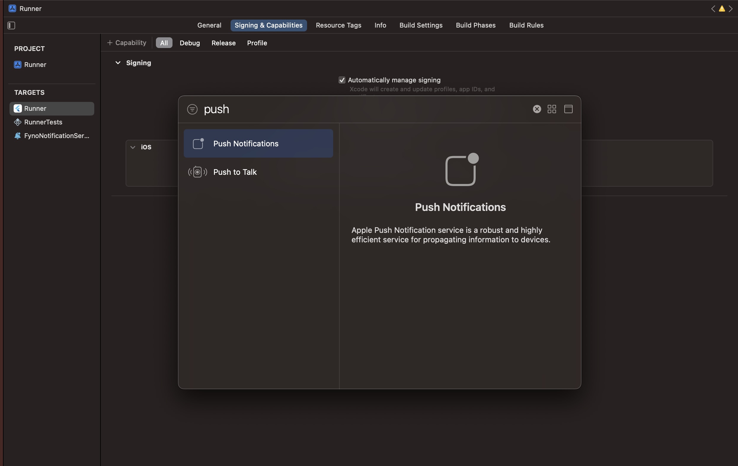Go to the previous issue with the left arrow

coord(713,9)
